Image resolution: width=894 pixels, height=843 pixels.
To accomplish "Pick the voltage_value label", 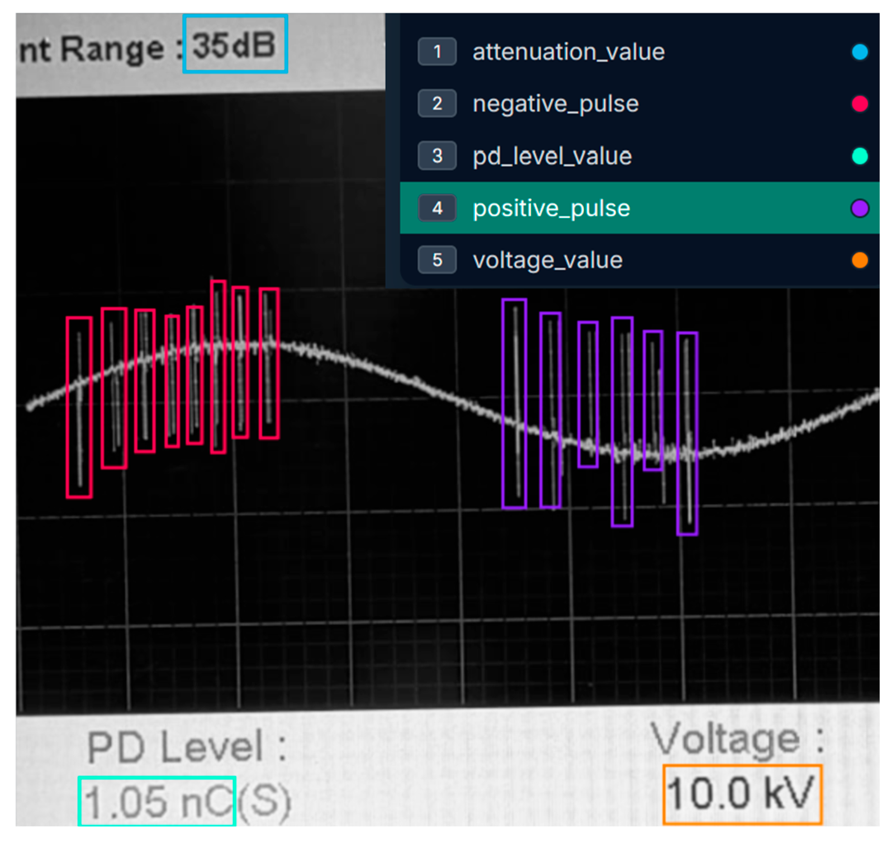I will point(547,260).
